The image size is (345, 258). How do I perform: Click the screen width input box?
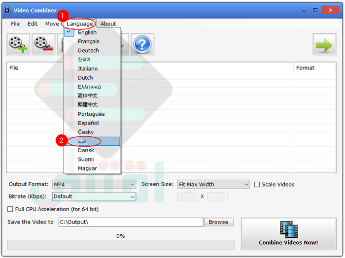coord(187,196)
